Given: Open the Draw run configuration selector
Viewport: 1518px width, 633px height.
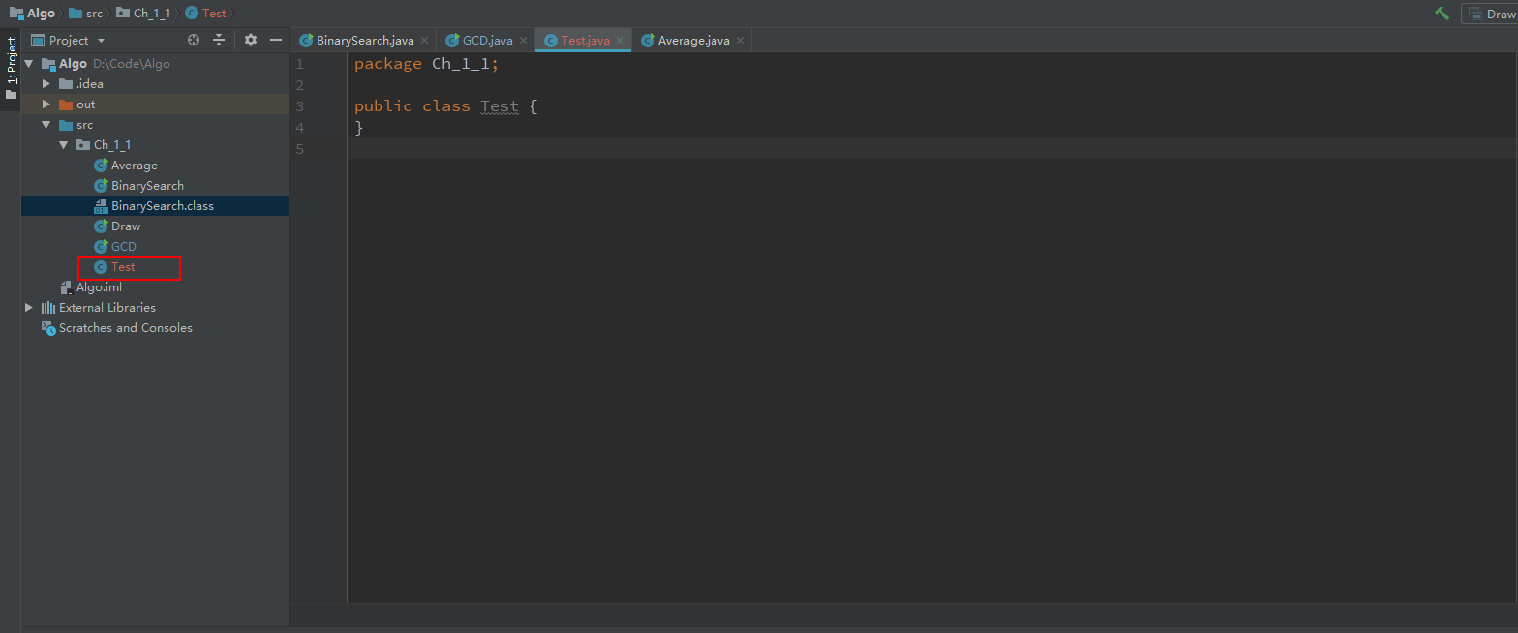Looking at the screenshot, I should tap(1491, 14).
